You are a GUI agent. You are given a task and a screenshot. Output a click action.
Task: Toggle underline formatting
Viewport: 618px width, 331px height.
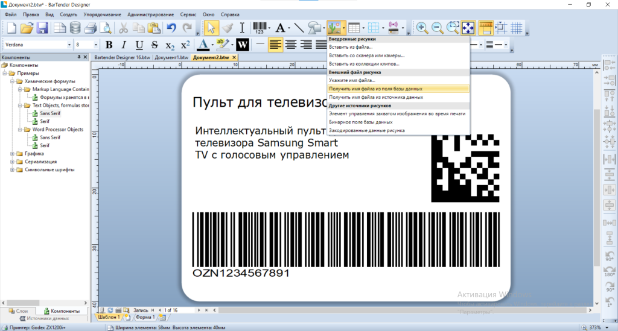(x=139, y=45)
